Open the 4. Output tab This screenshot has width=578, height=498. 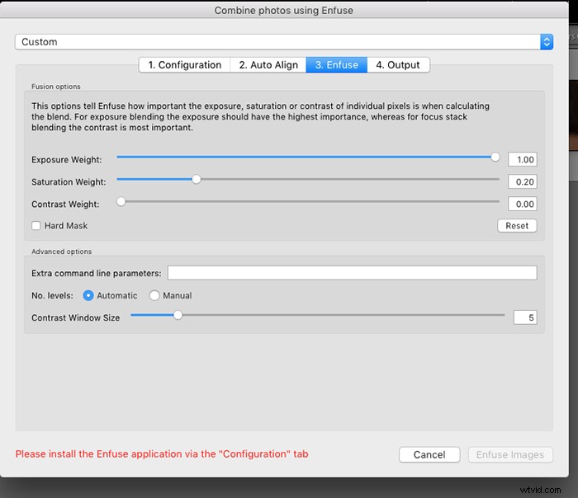pyautogui.click(x=398, y=65)
